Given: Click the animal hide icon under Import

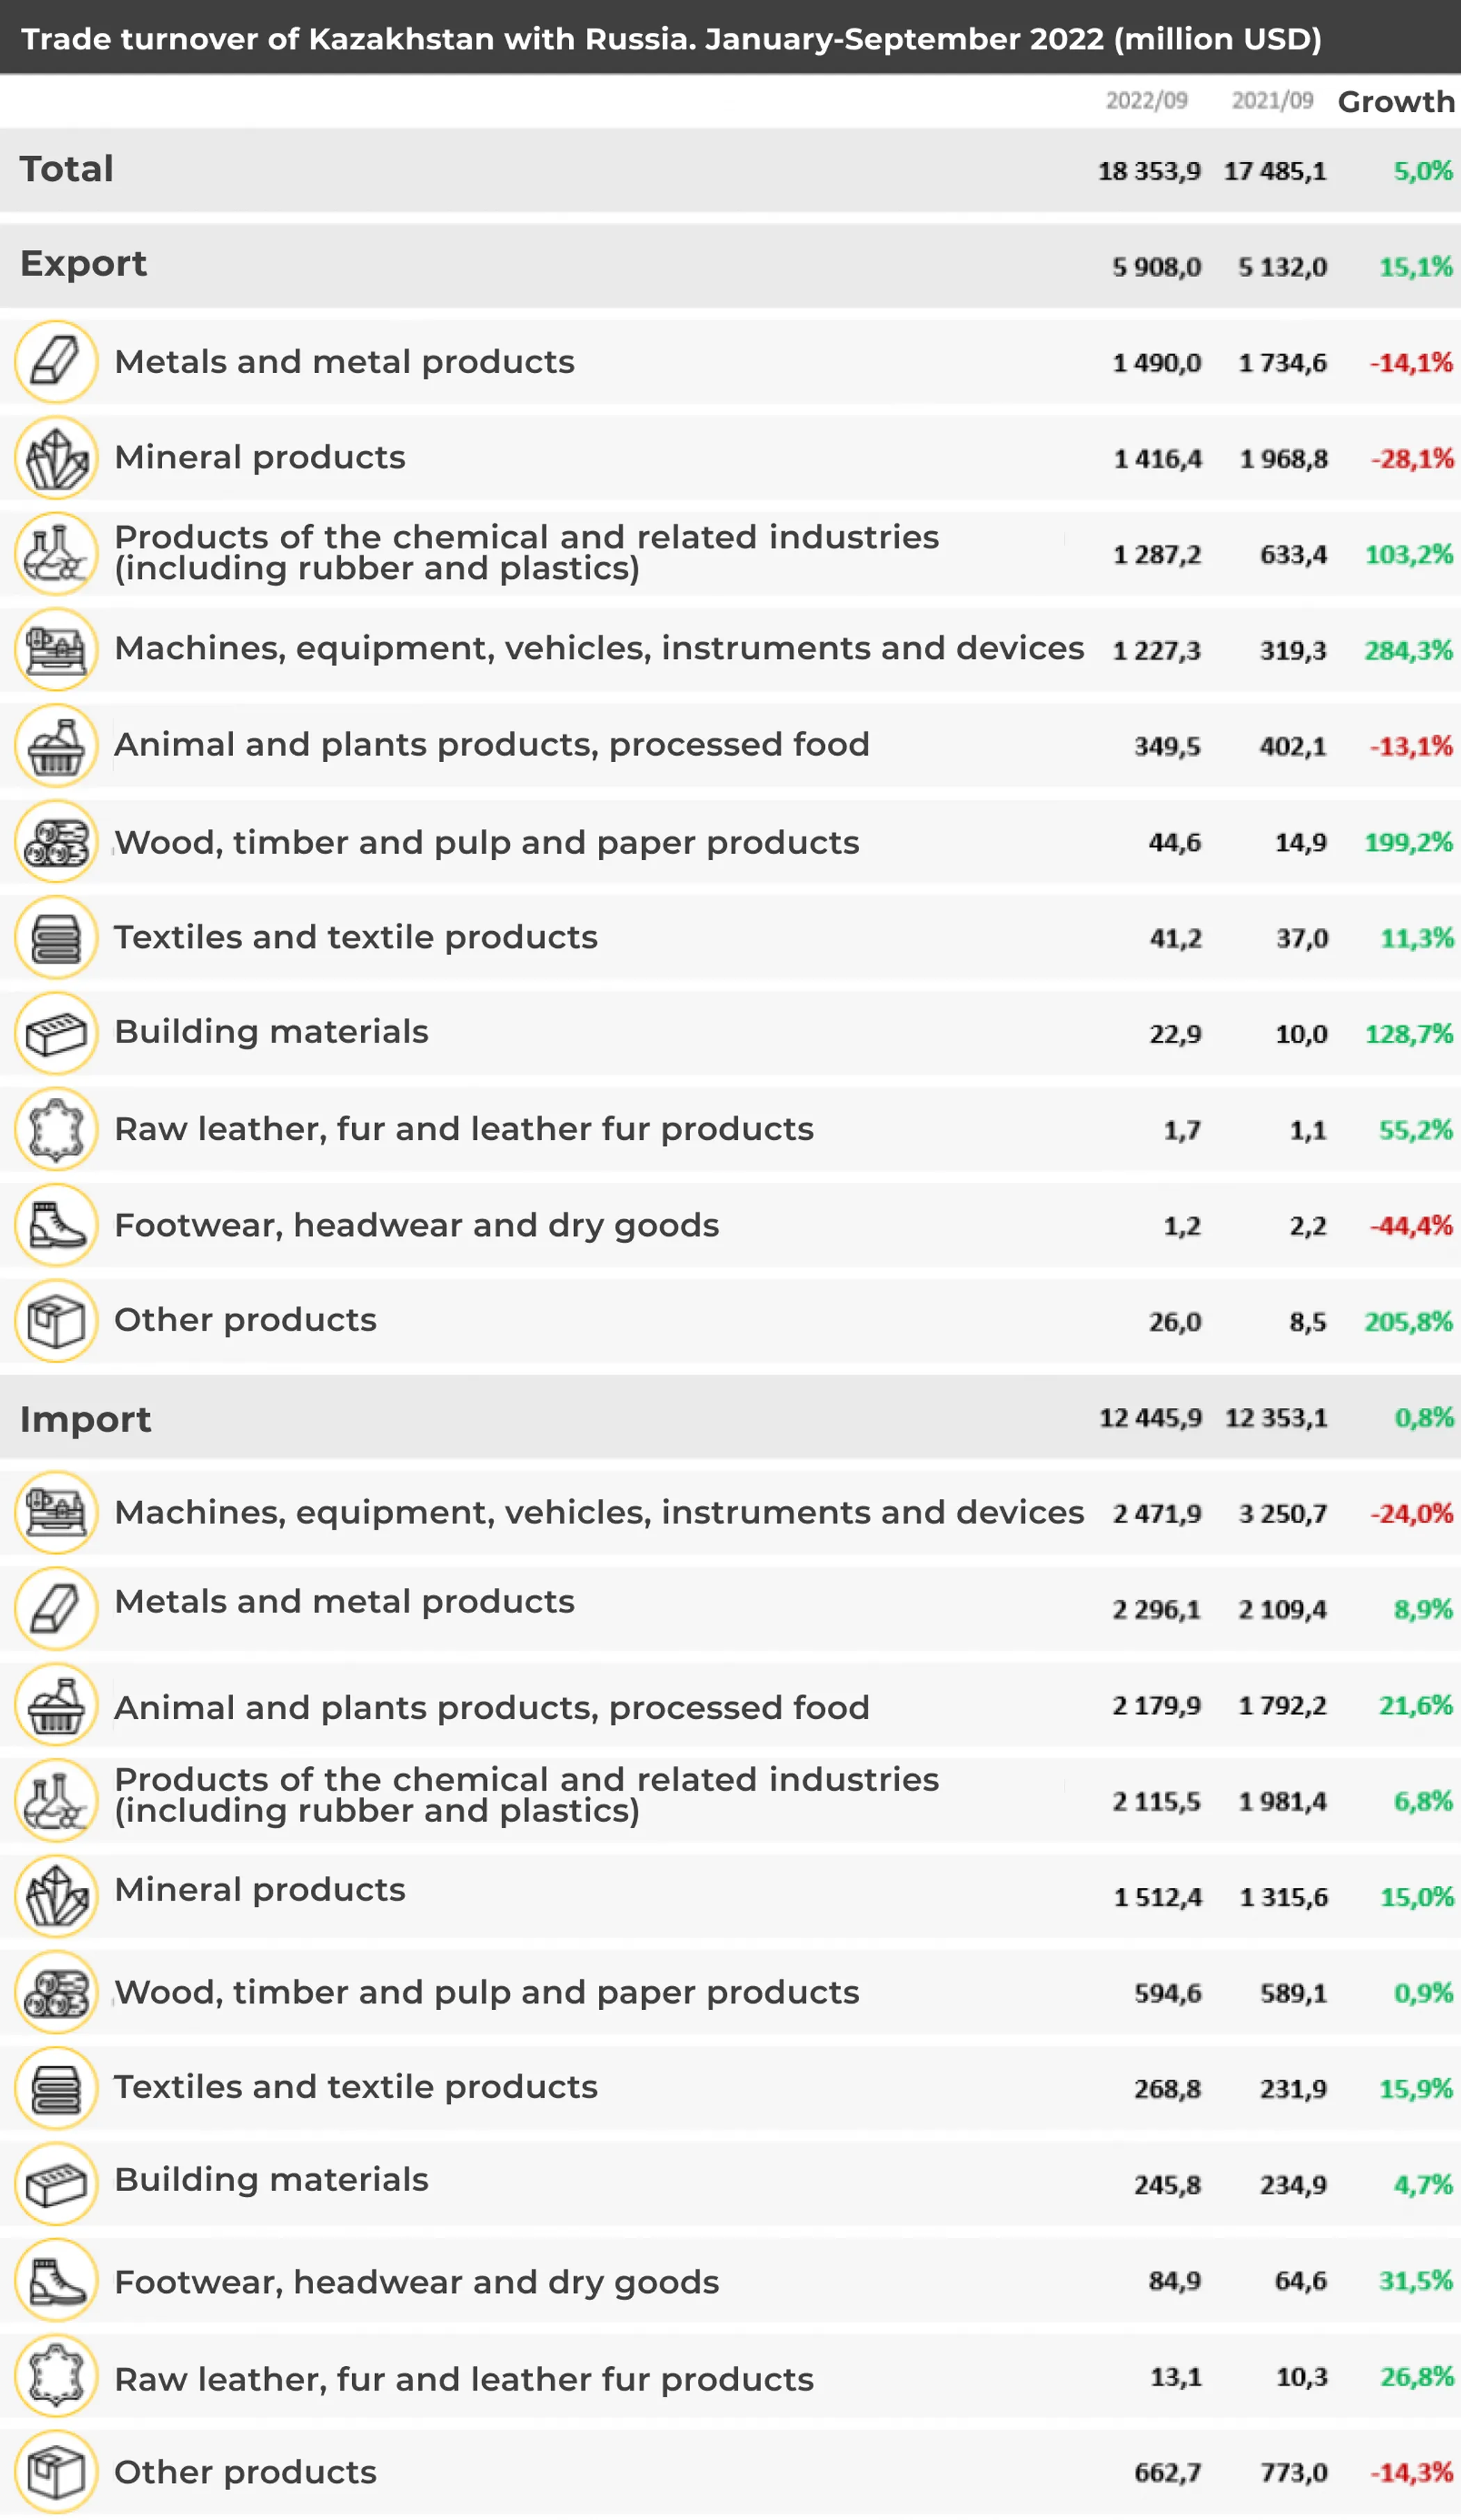Looking at the screenshot, I should pos(56,2377).
